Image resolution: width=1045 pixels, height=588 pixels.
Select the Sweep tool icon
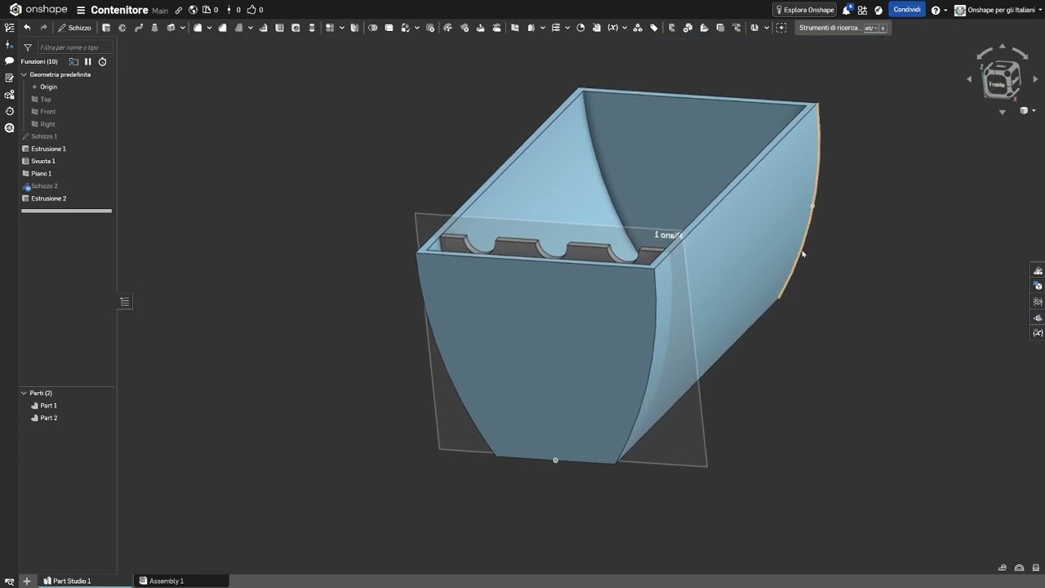[x=139, y=28]
